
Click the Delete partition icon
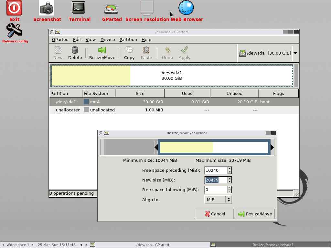(75, 53)
